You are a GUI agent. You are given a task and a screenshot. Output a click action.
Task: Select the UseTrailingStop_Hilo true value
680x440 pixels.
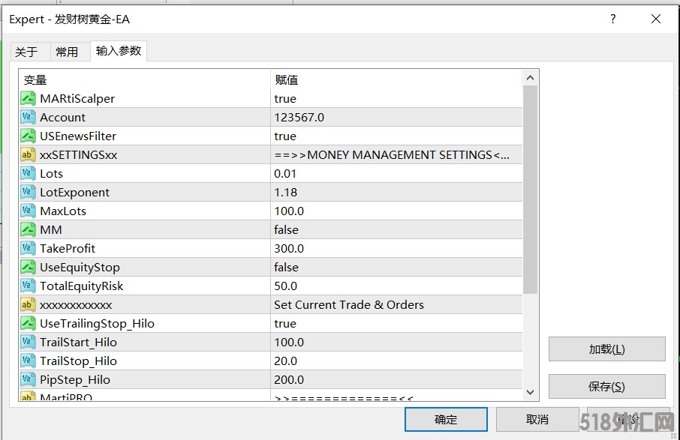(x=396, y=323)
